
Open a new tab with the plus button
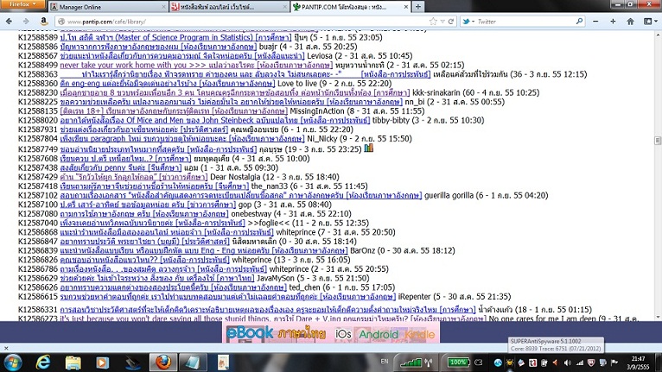coord(418,7)
